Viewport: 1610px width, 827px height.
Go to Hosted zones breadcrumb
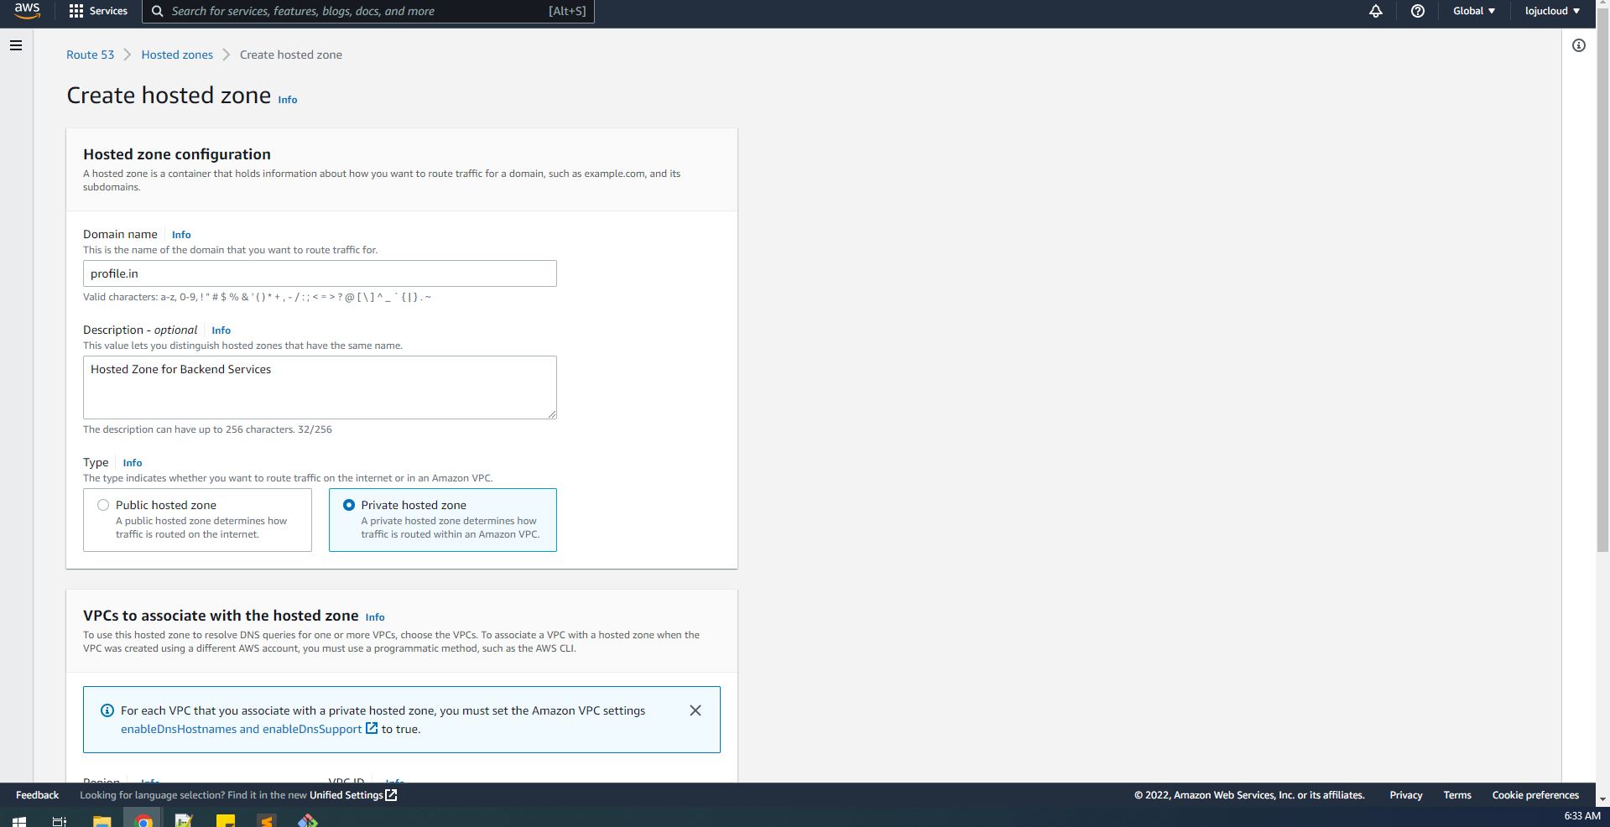coord(177,55)
